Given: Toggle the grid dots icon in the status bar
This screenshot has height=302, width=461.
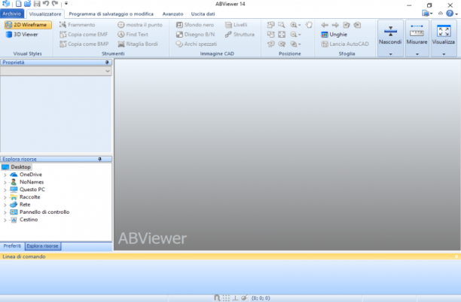Looking at the screenshot, I should [226, 298].
